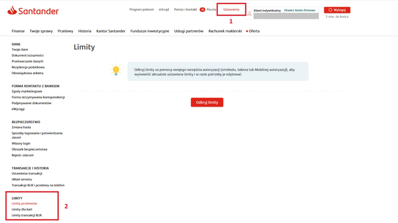Open Transakcje BLIK i przelewy na telefon
Screen dimensions: 398x223
[38, 185]
